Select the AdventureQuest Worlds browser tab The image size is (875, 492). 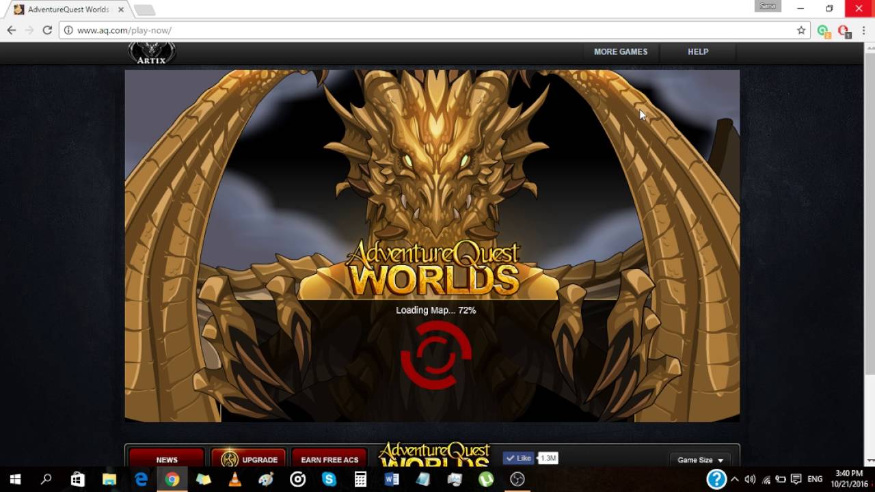coord(67,10)
